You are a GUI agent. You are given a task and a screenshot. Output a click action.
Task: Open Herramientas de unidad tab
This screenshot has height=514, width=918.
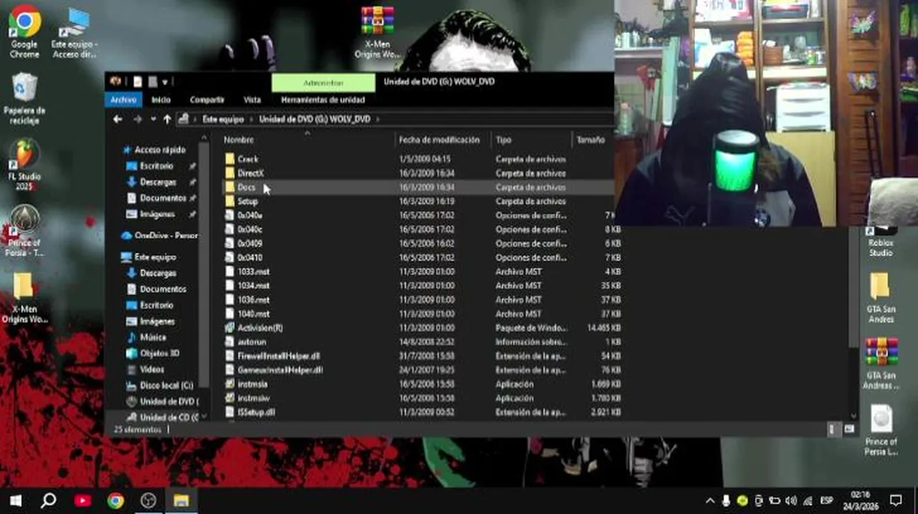[x=323, y=100]
